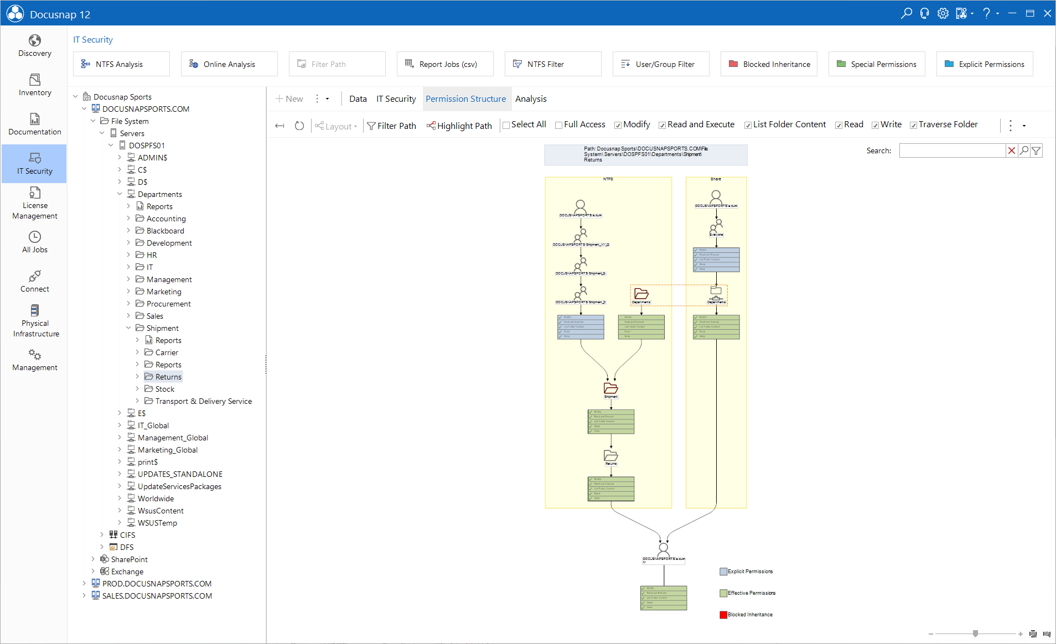1056x644 pixels.
Task: Collapse the Departments share node
Action: tap(120, 194)
